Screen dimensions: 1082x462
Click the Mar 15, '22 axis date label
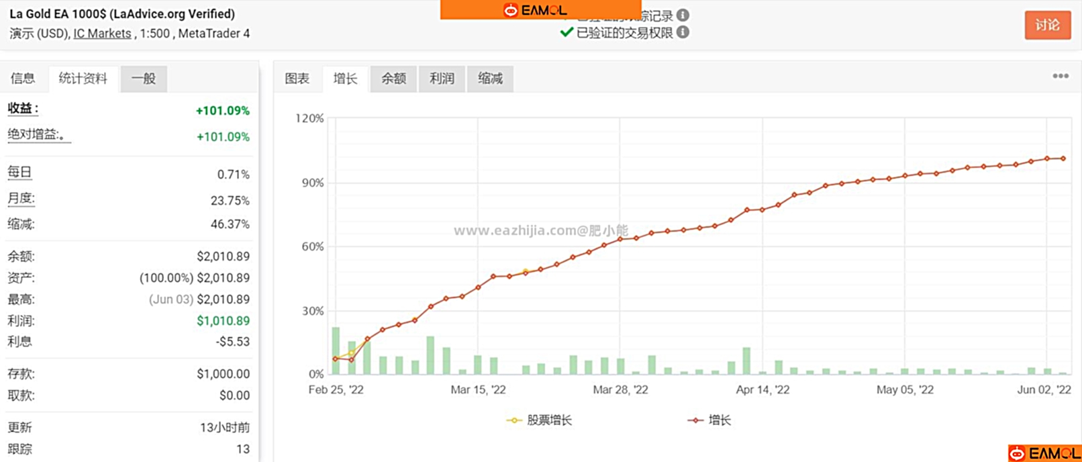(479, 390)
